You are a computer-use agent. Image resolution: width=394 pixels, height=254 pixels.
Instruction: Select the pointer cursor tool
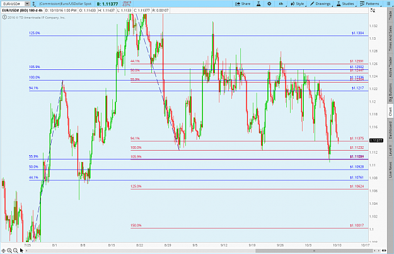point(21,250)
